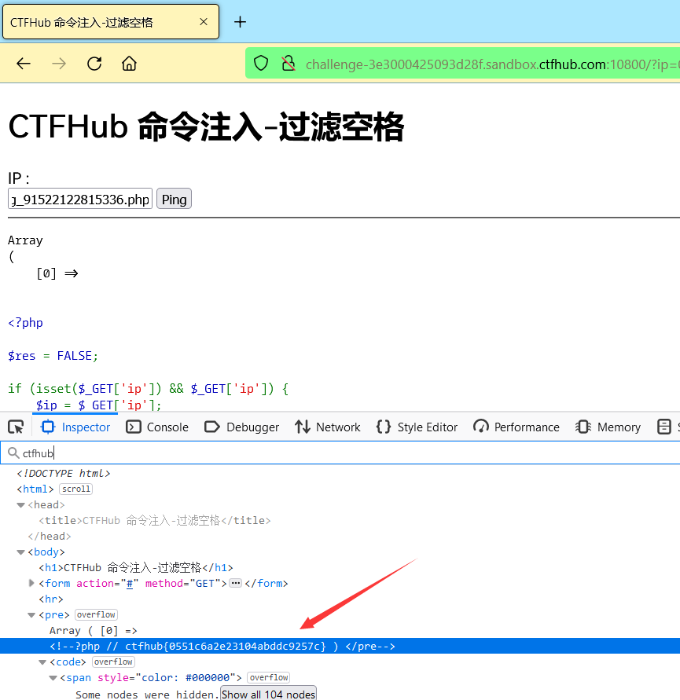Open the Performance panel
This screenshot has height=700, width=680.
pos(516,427)
